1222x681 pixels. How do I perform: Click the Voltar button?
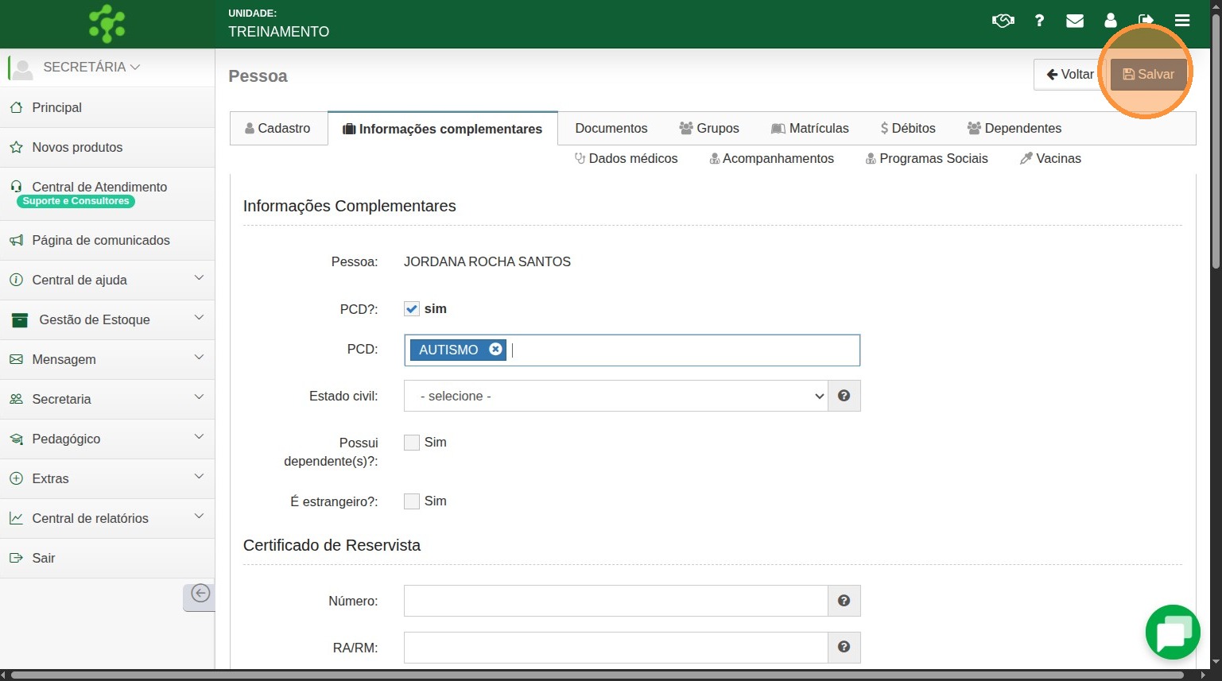tap(1070, 75)
